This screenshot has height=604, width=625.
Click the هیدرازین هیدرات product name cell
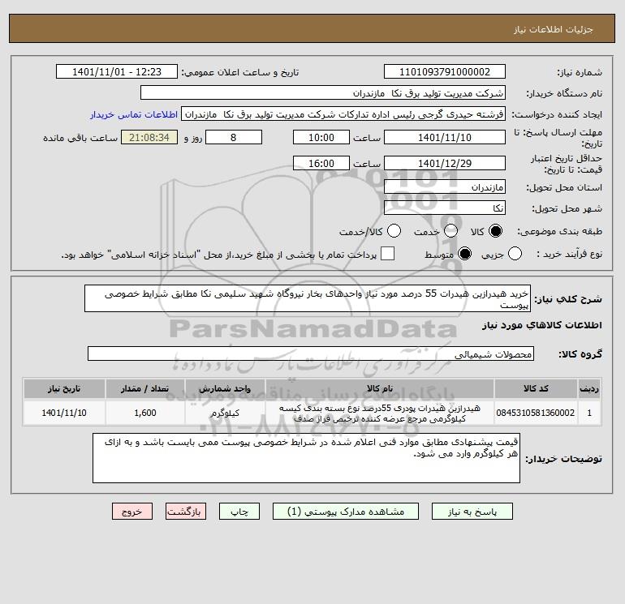point(380,413)
